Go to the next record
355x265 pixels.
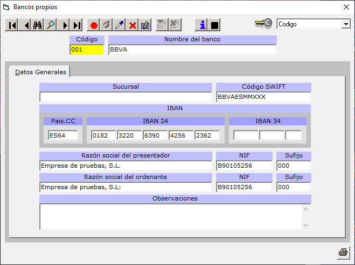point(65,25)
